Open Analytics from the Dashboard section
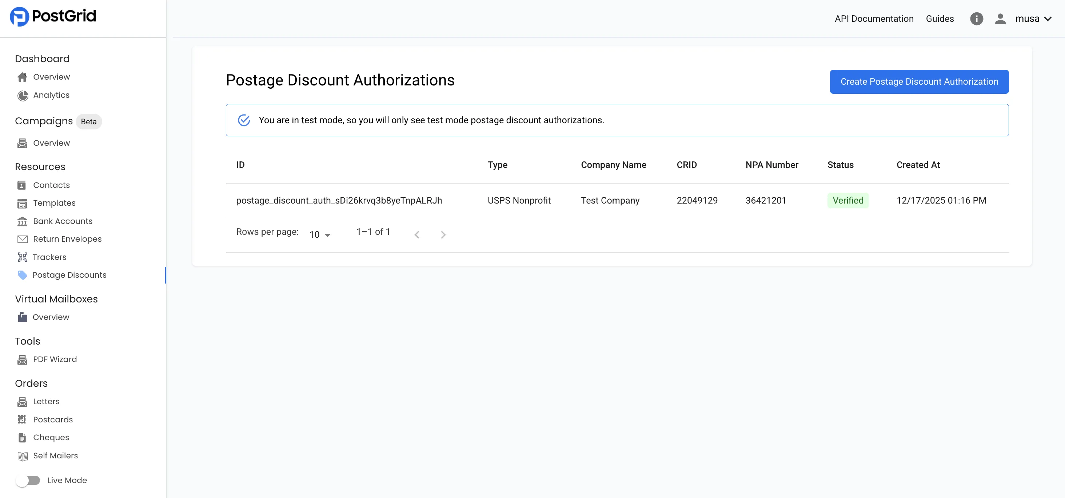The width and height of the screenshot is (1065, 498). pos(51,95)
